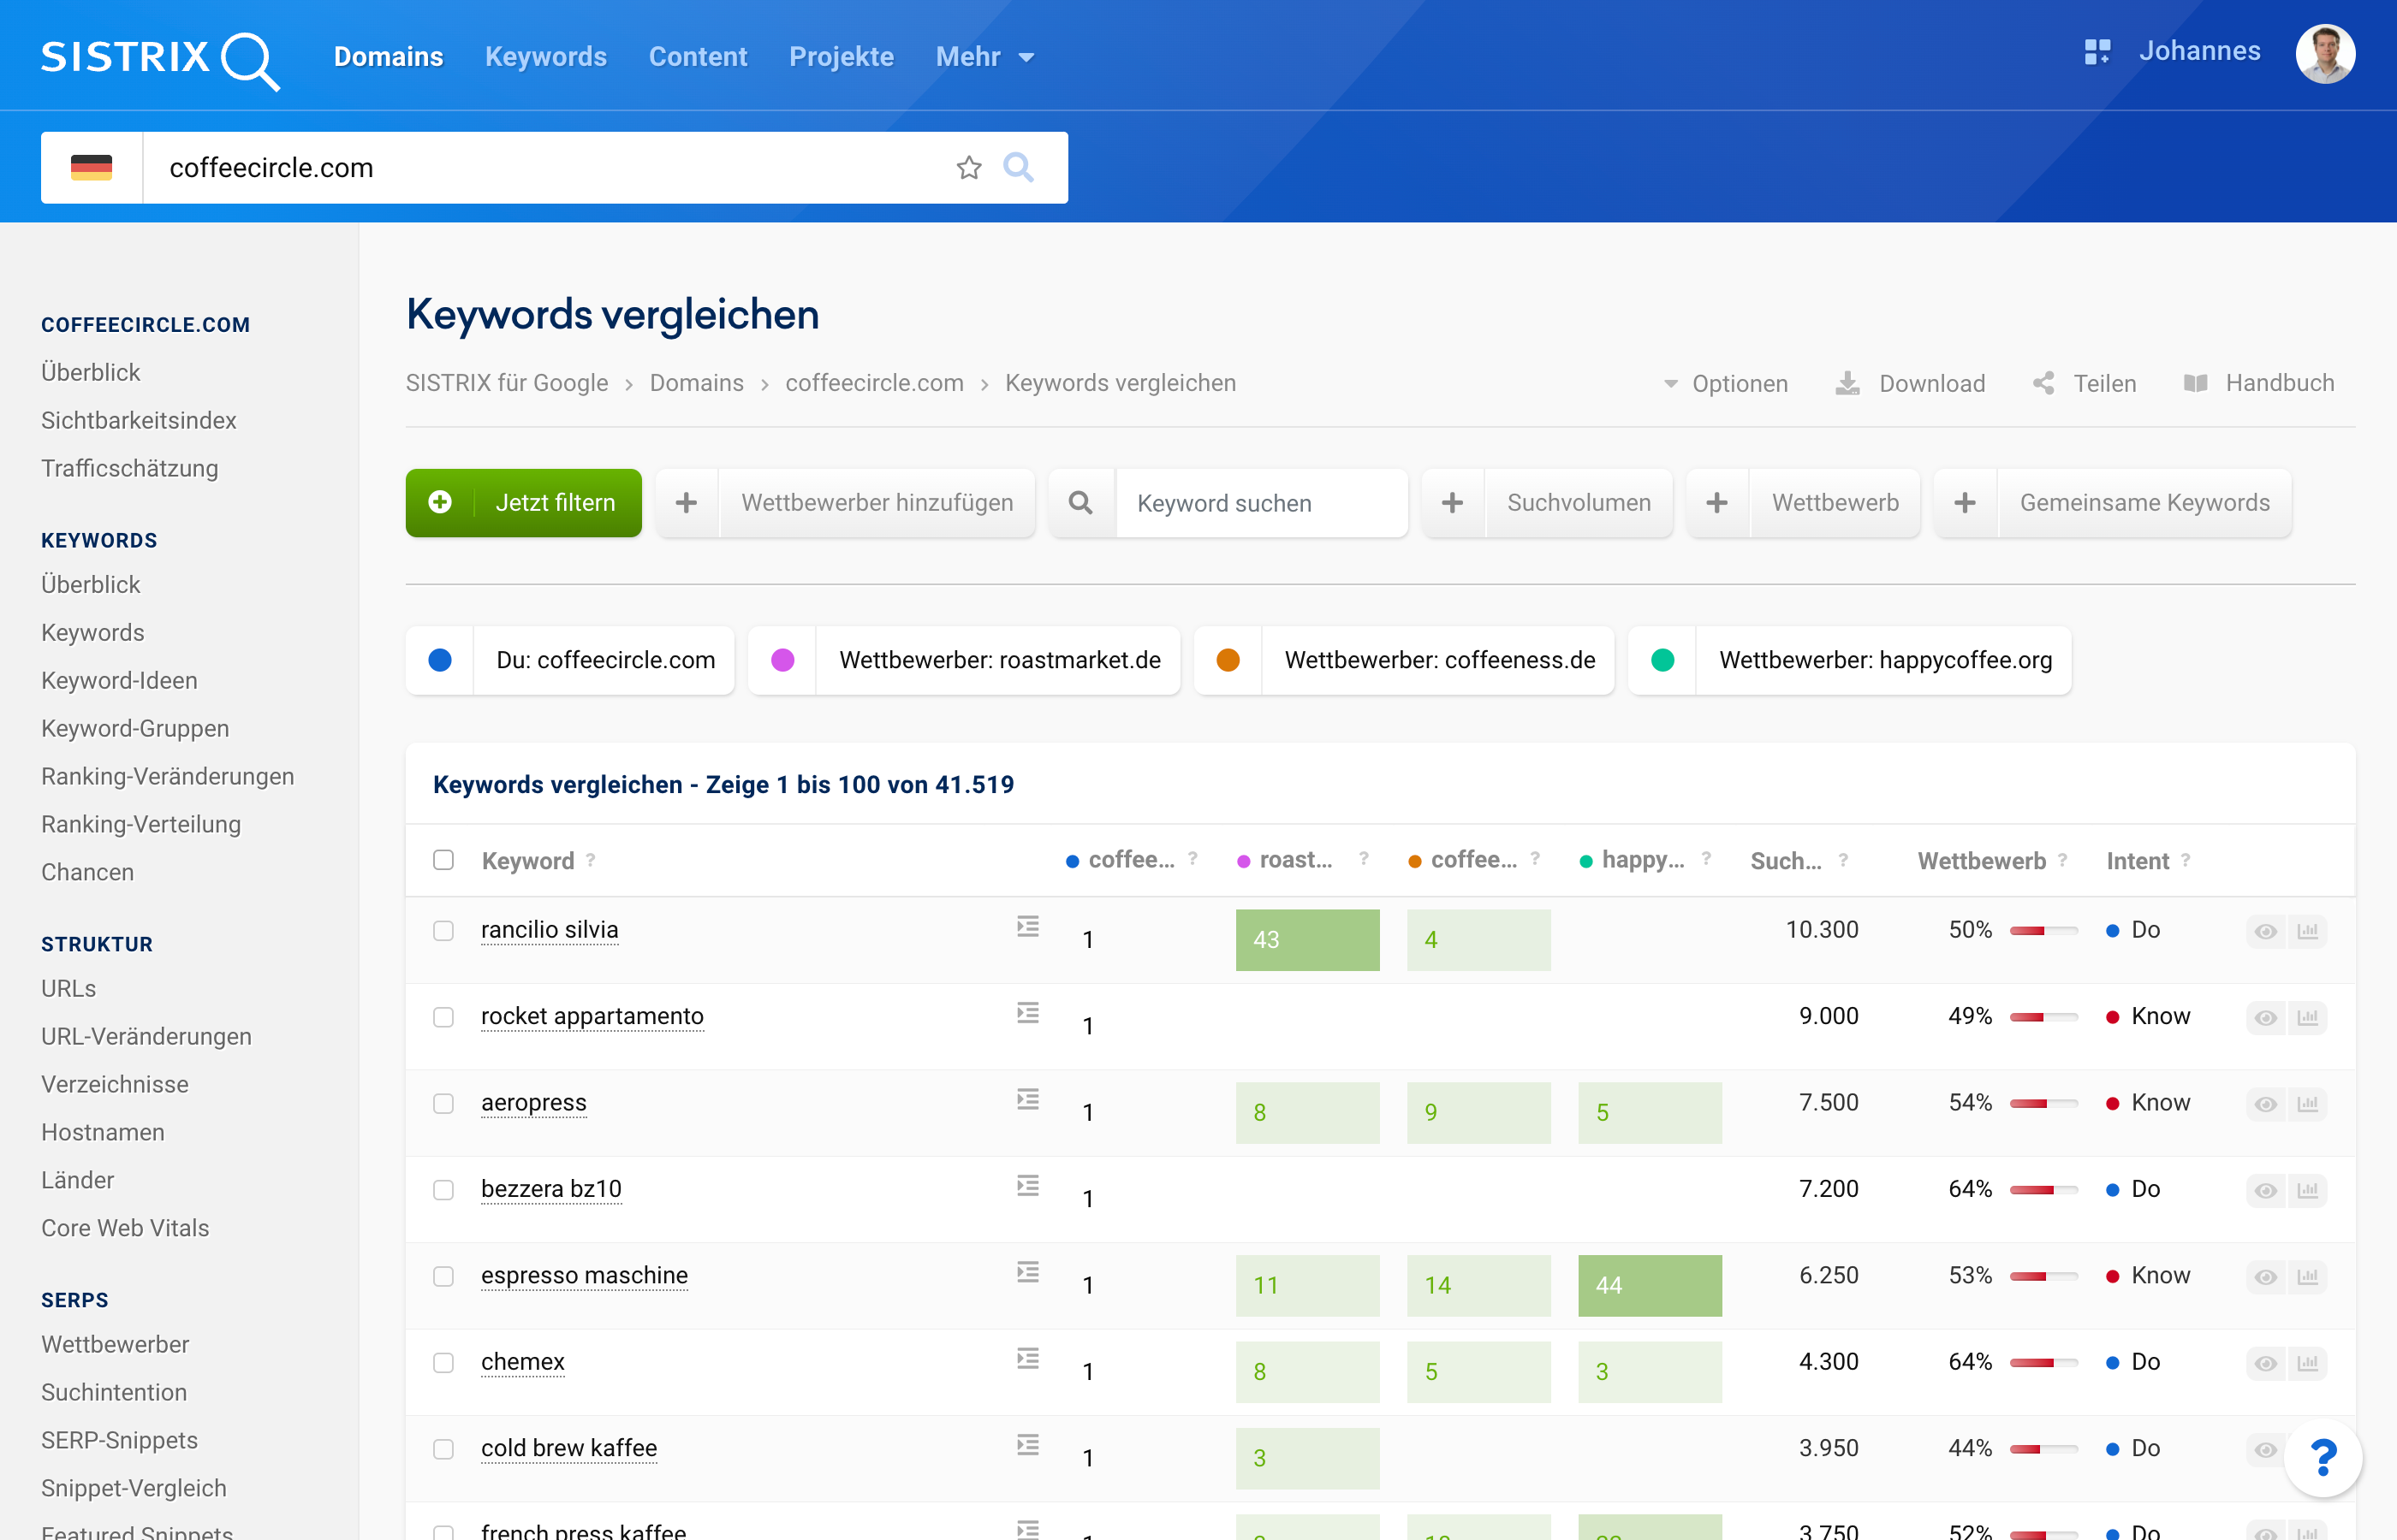Open chart icon in aeropress row
2397x1540 pixels.
2308,1104
